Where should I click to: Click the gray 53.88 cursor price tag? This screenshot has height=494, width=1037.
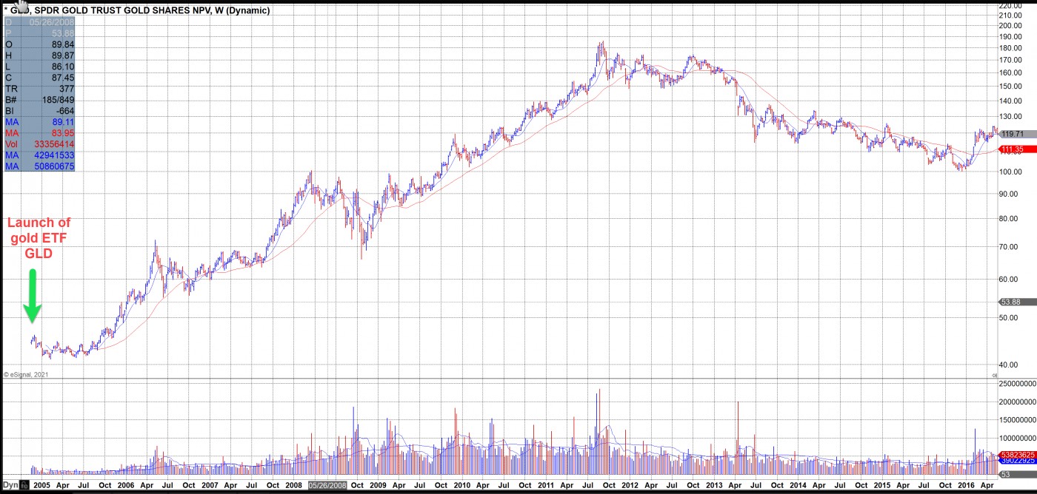click(1016, 302)
